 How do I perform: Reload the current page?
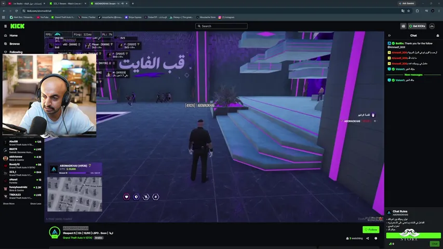tap(17, 11)
